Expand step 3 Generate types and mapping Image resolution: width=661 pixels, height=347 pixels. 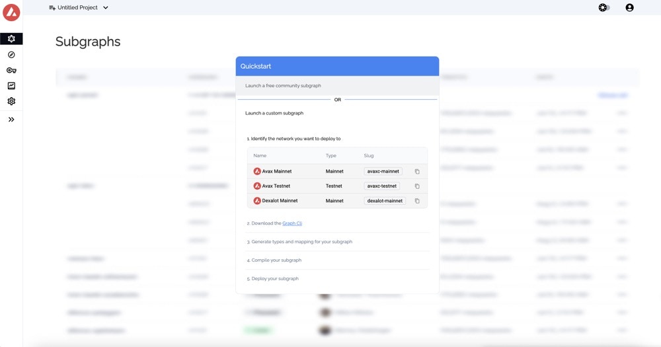tap(337, 242)
